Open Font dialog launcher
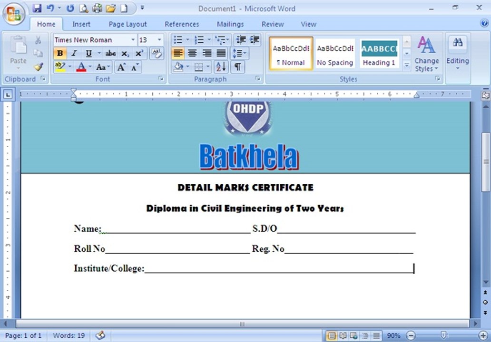Screen dimensions: 491x342 click(161, 78)
